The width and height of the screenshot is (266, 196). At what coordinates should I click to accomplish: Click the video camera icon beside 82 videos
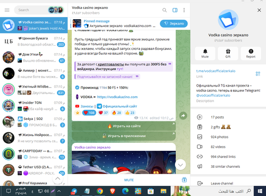coord(199,147)
